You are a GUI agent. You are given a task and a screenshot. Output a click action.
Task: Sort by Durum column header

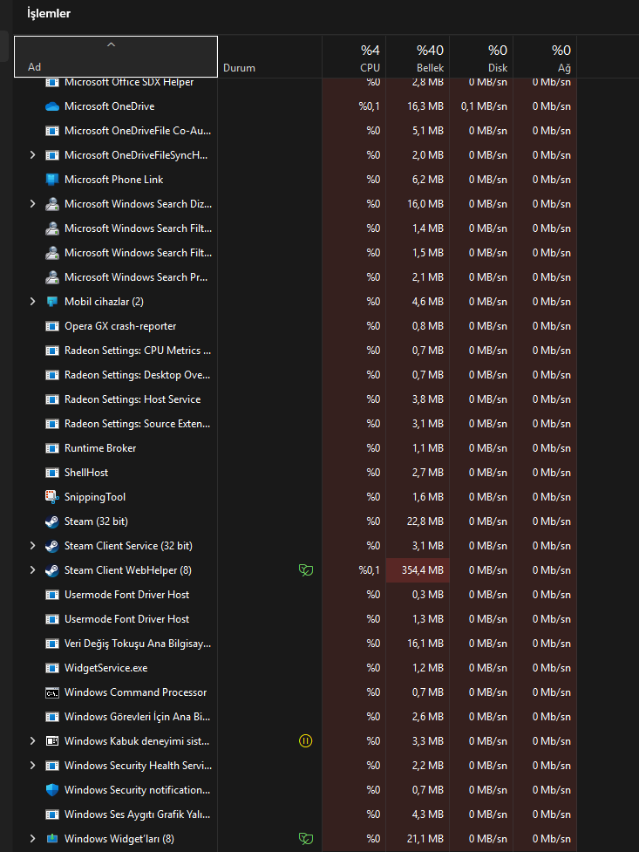click(x=270, y=57)
